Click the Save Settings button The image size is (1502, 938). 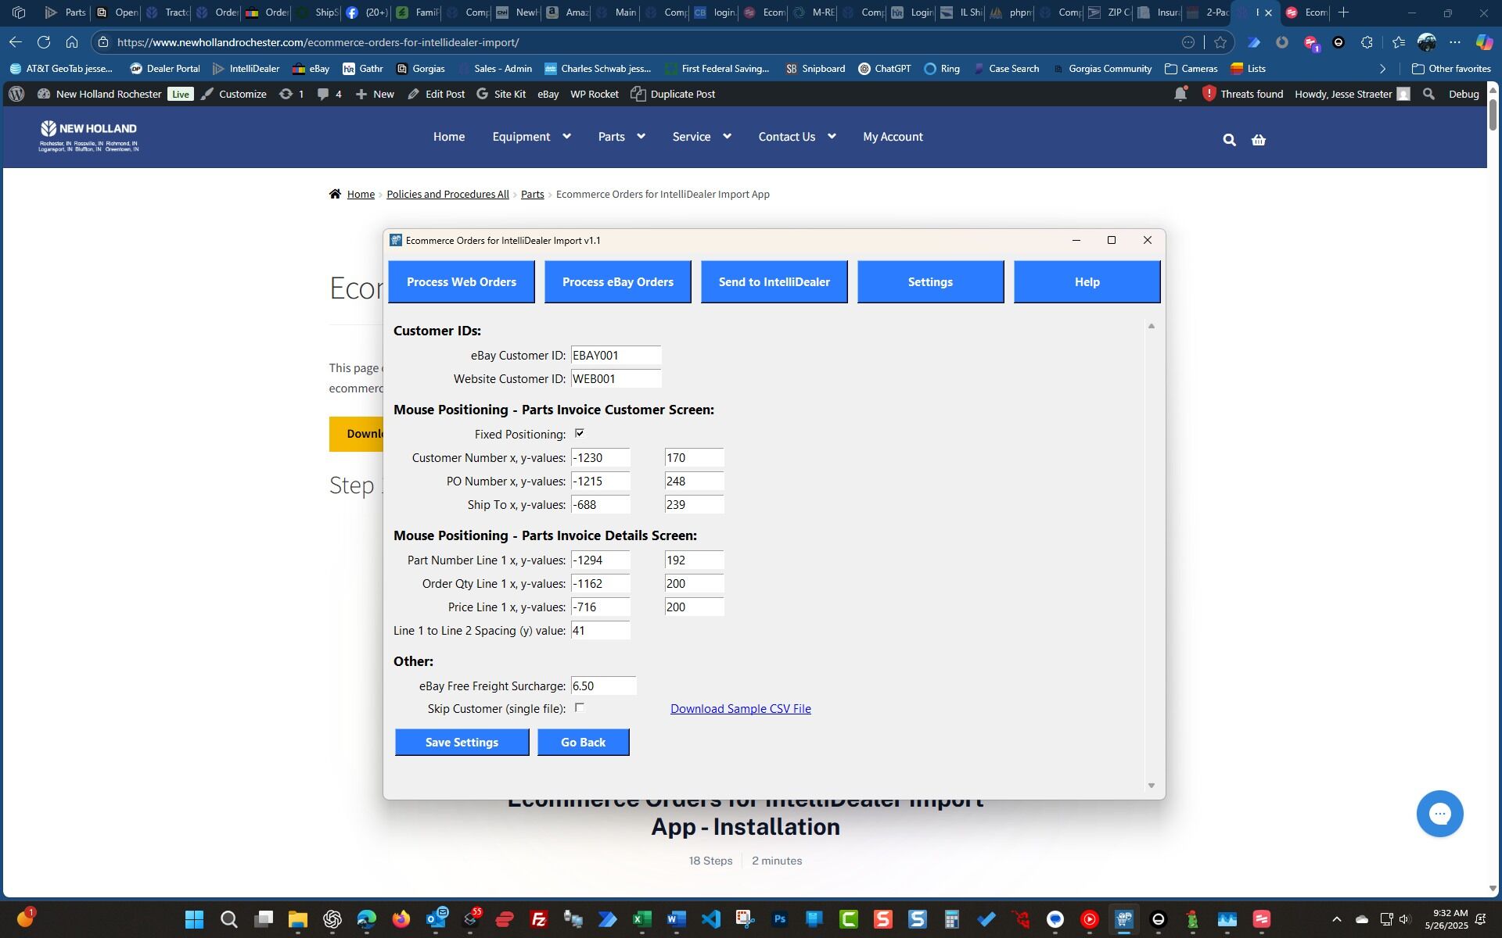point(462,742)
